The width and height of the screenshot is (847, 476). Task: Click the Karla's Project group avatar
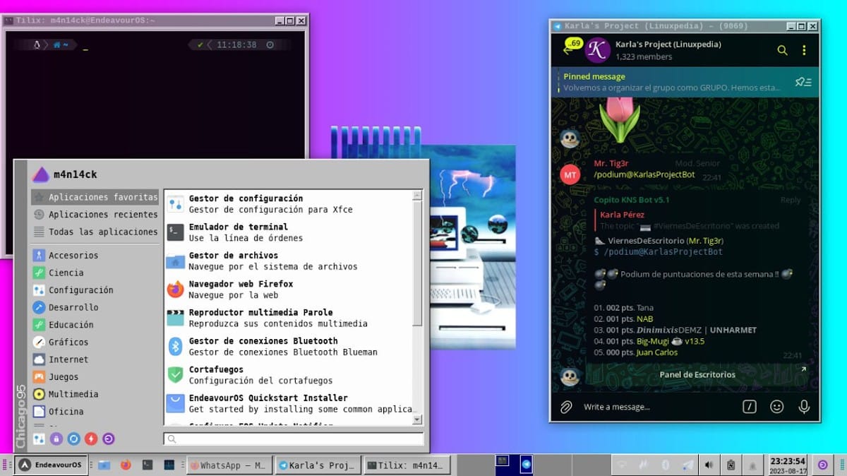[x=598, y=49]
